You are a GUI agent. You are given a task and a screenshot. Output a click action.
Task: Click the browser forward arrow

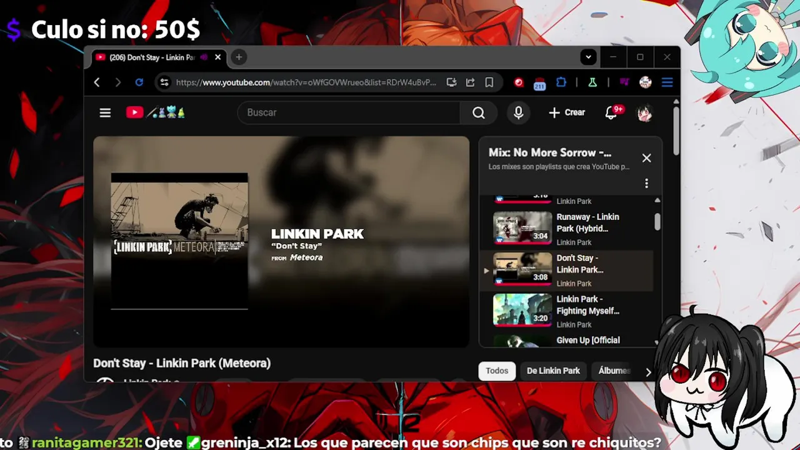[118, 82]
